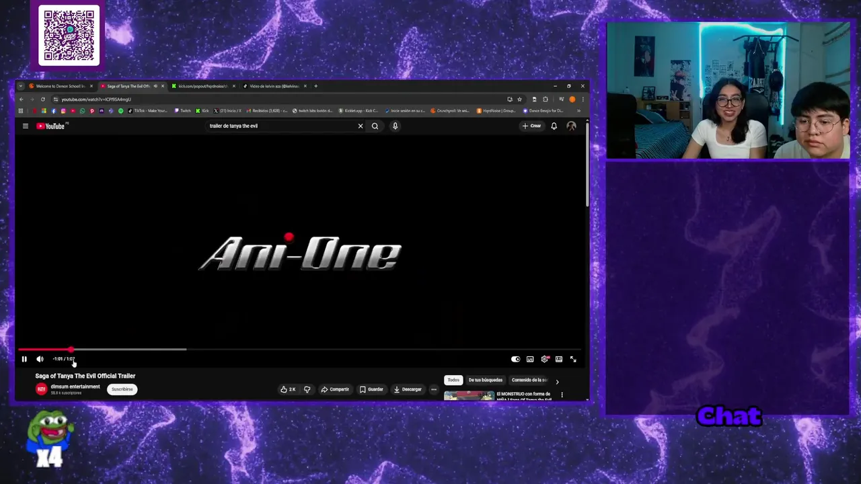The width and height of the screenshot is (861, 484).
Task: Open YouTube notifications bell
Action: 554,126
